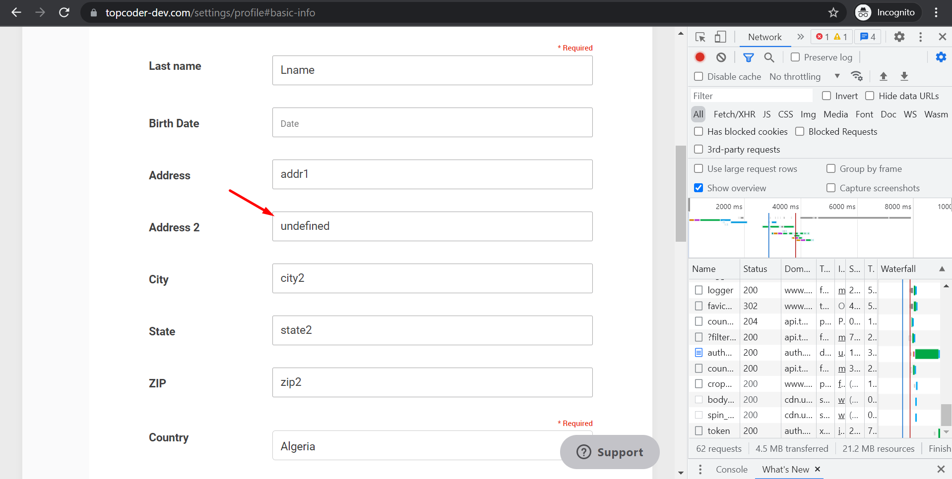Toggle the device toolbar emulator
Viewport: 952px width, 479px height.
[720, 37]
